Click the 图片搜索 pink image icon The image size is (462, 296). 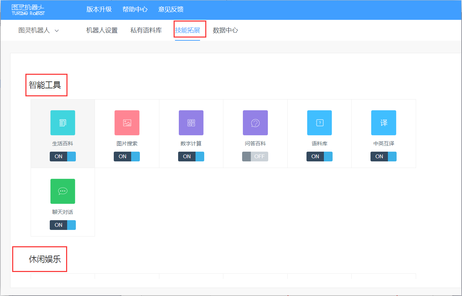tap(127, 123)
